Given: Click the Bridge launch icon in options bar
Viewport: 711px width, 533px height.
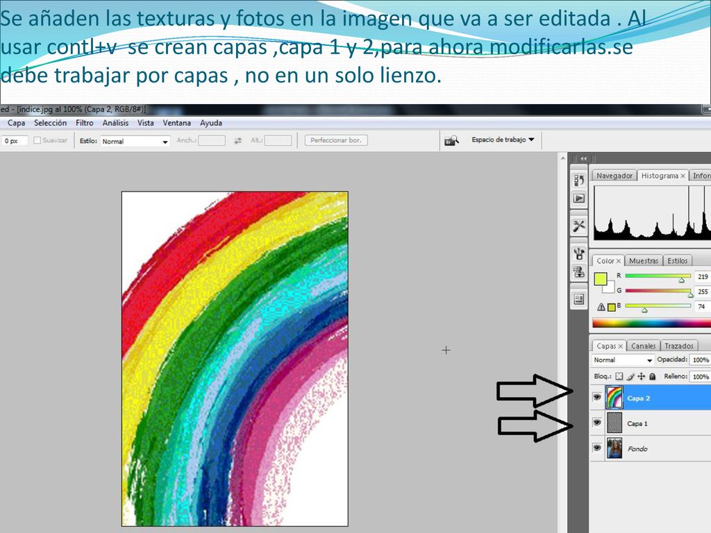Looking at the screenshot, I should (x=451, y=140).
